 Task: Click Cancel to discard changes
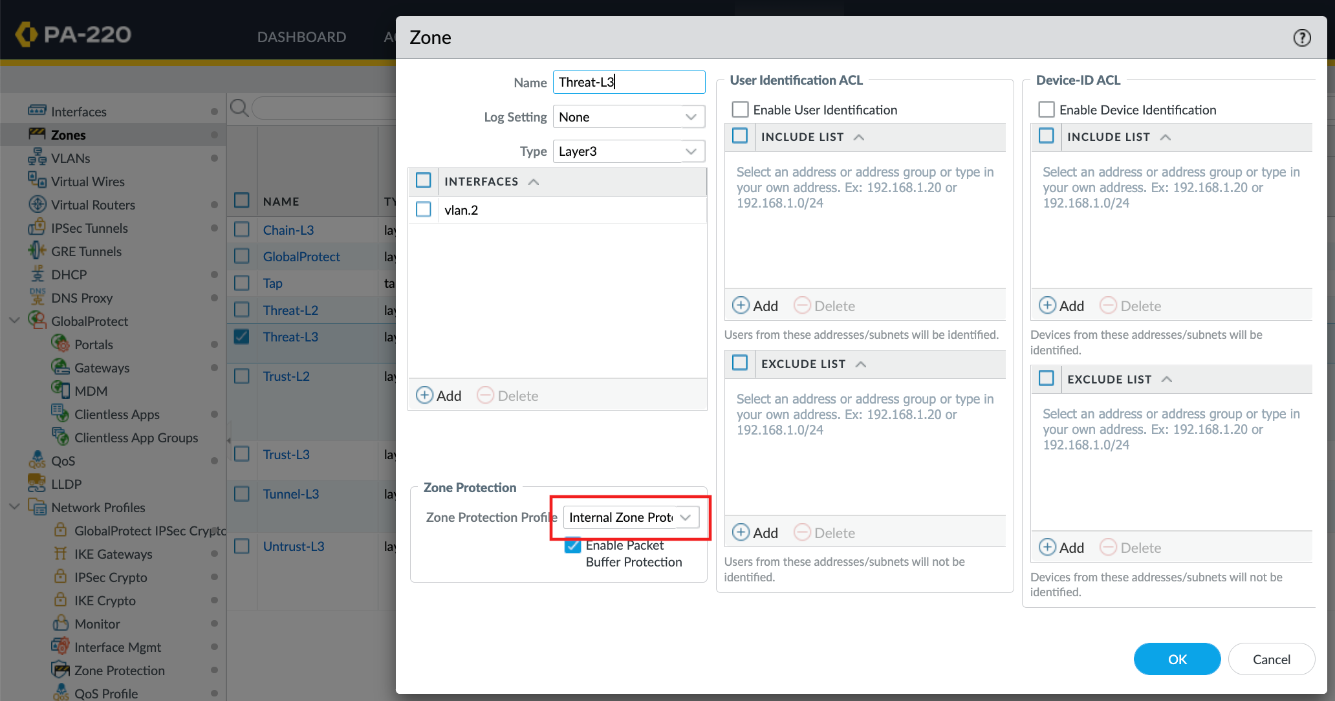pos(1271,659)
